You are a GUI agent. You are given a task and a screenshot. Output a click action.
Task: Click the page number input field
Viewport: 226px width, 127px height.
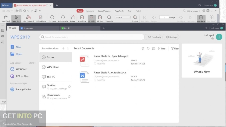[164, 17]
